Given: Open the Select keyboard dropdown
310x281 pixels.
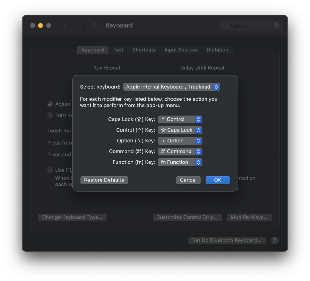Looking at the screenshot, I should pyautogui.click(x=171, y=87).
